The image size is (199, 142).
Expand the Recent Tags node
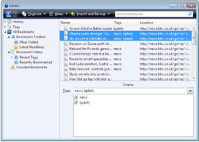point(12,57)
